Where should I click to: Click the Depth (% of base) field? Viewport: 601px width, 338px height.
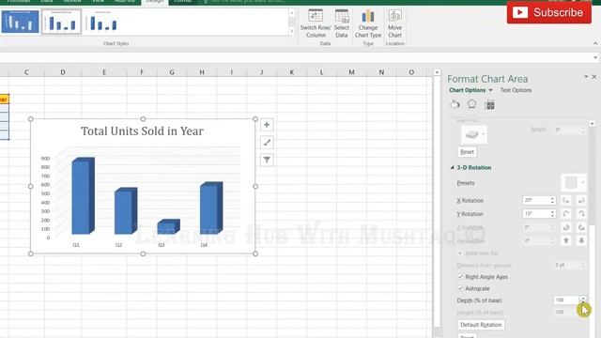(566, 300)
